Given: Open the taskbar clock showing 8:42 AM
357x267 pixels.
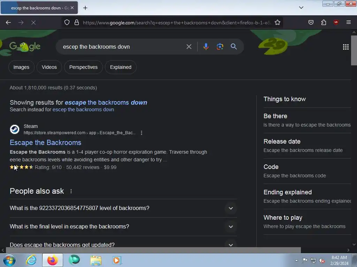Looking at the screenshot, I should [x=339, y=260].
